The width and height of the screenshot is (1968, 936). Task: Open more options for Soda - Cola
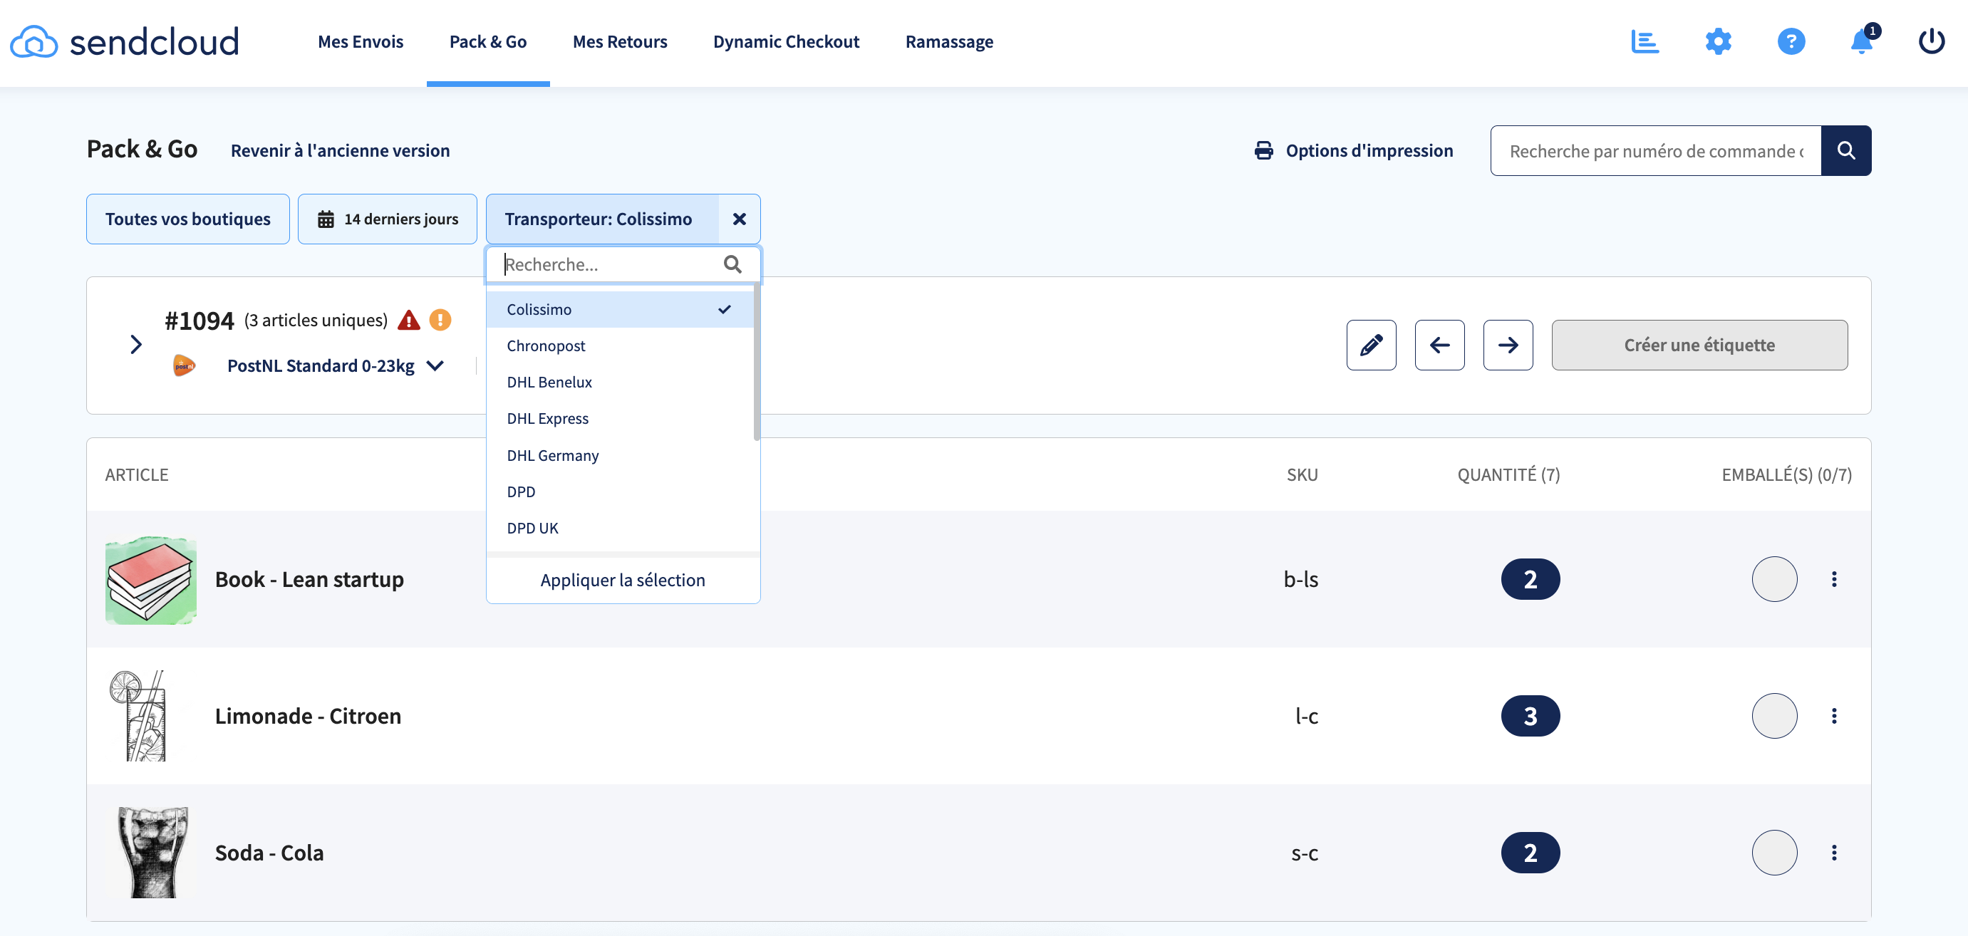(x=1833, y=853)
